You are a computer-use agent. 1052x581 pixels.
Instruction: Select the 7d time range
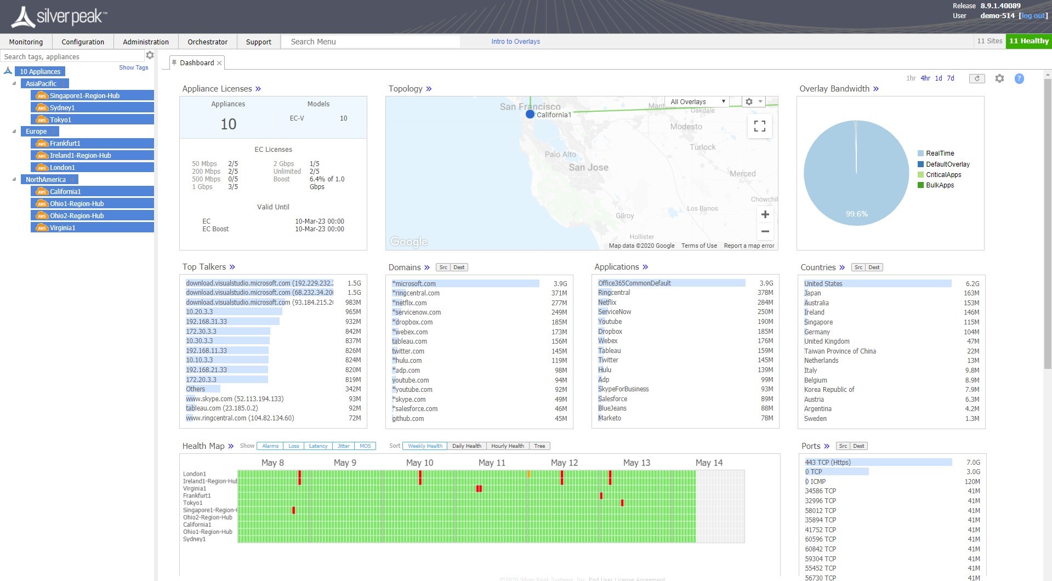951,78
